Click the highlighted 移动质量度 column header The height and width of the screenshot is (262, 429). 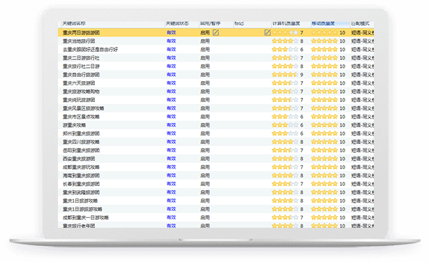coord(323,24)
